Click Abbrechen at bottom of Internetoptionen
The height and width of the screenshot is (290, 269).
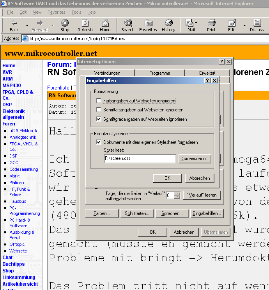pyautogui.click(x=184, y=232)
